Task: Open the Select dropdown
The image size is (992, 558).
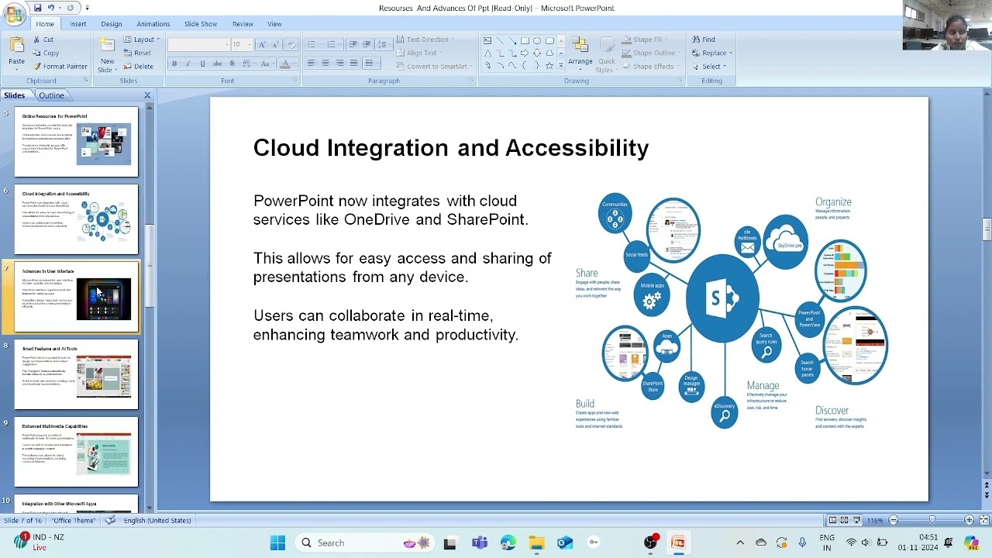Action: [708, 66]
